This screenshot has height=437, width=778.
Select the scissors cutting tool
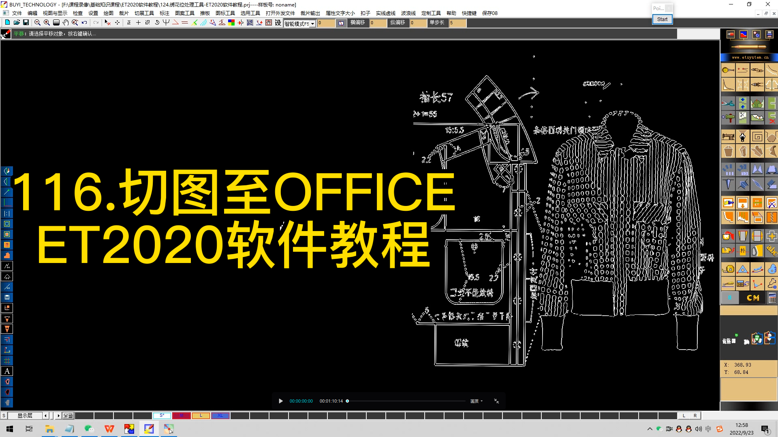point(728,103)
